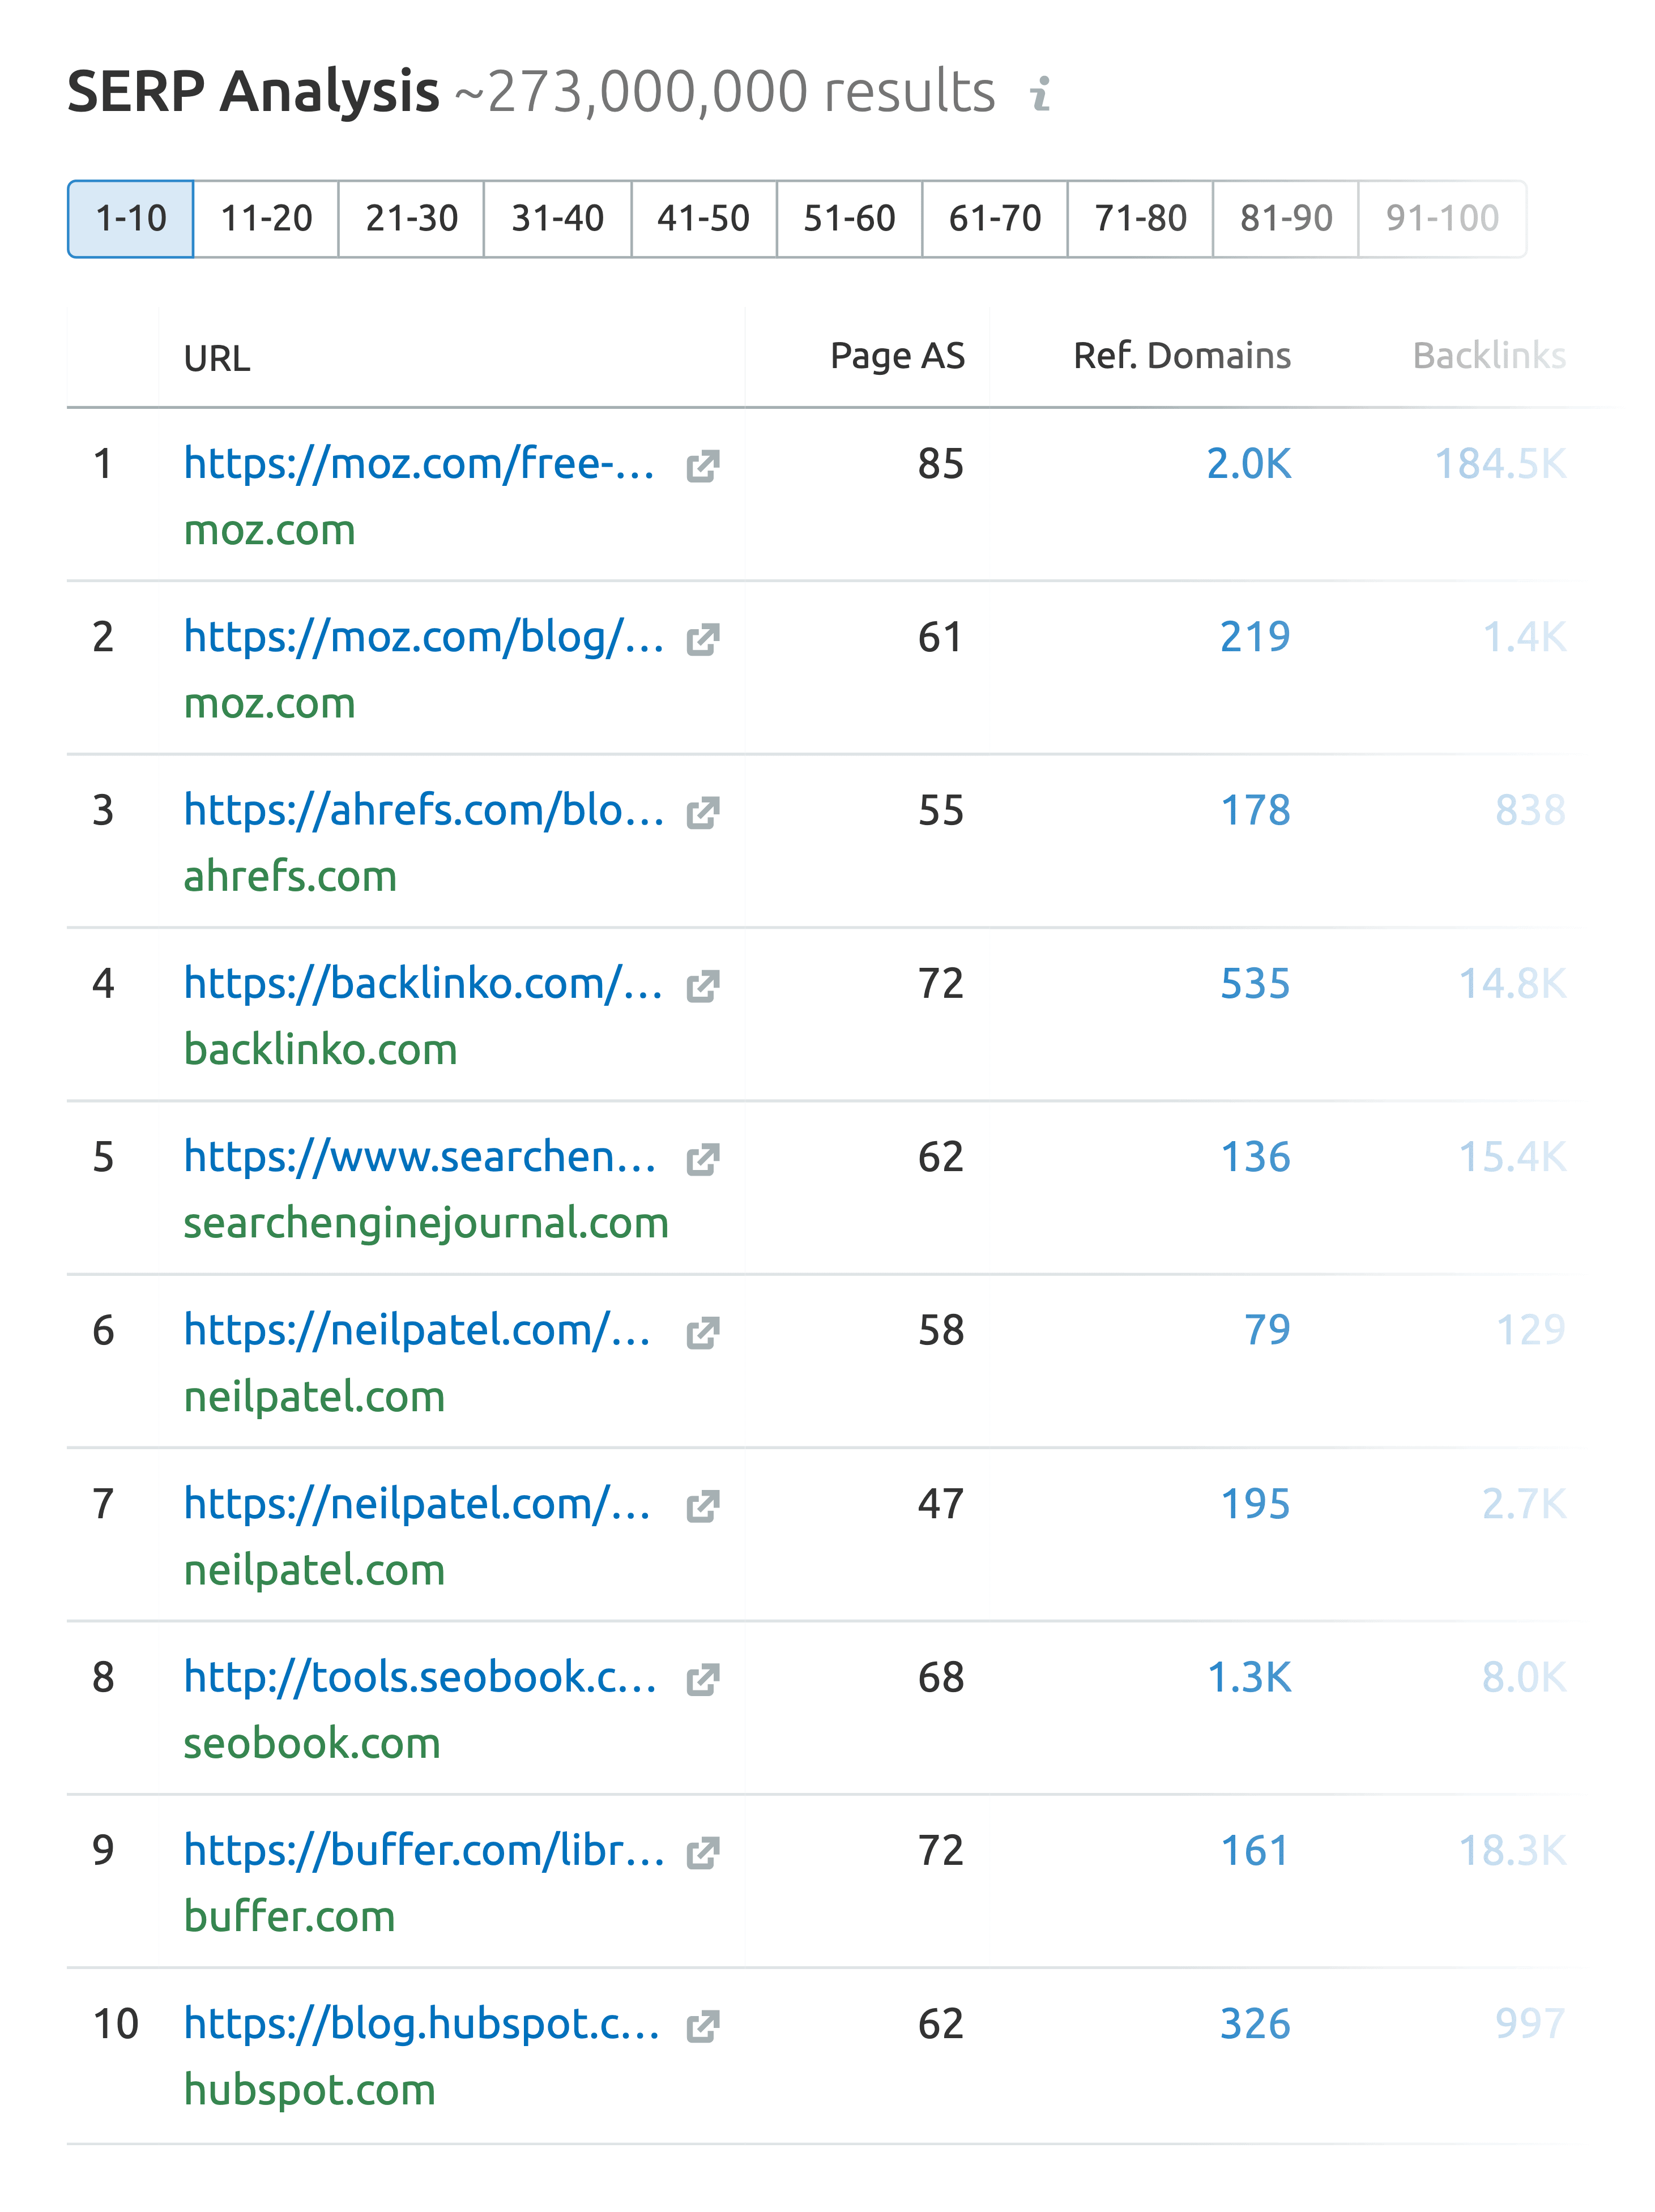
Task: Open external link icon for hubspot.com row
Action: coord(703,2026)
